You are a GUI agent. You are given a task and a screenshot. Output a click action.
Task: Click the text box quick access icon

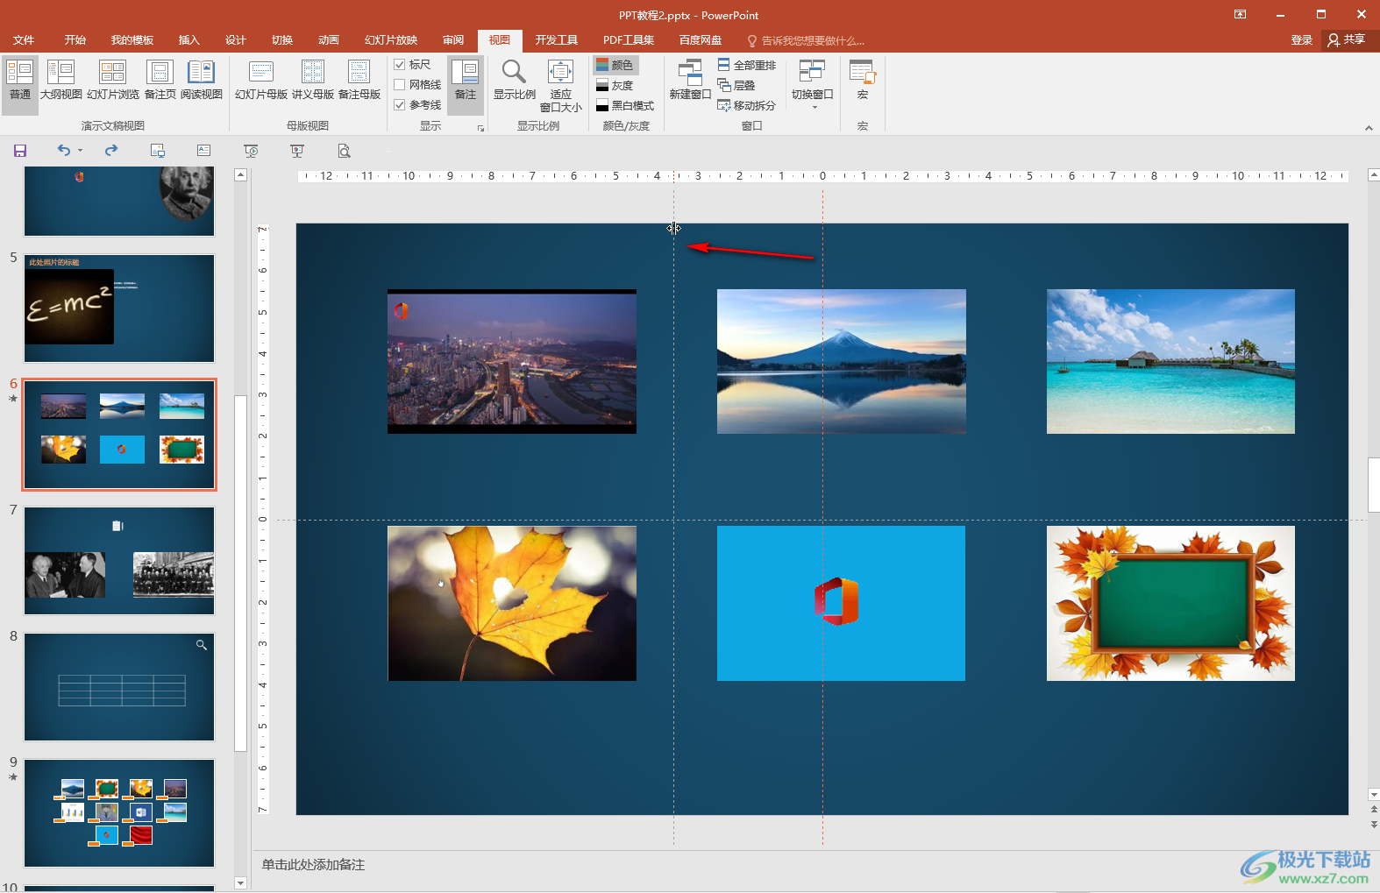coord(203,151)
